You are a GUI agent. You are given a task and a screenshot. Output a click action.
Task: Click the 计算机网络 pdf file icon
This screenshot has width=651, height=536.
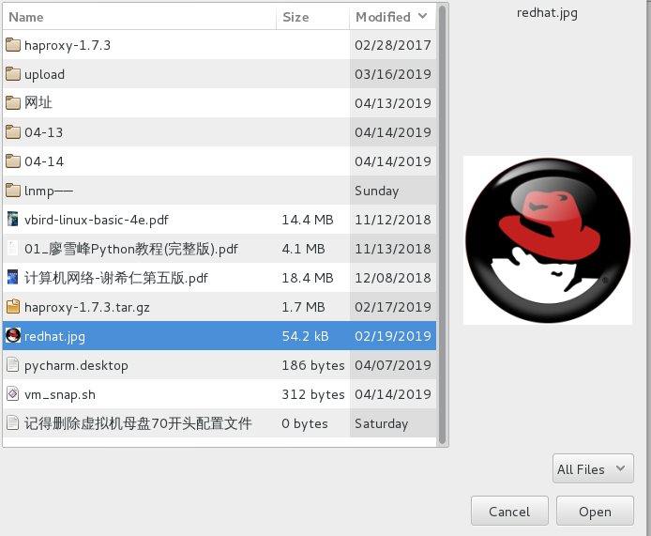coord(13,278)
